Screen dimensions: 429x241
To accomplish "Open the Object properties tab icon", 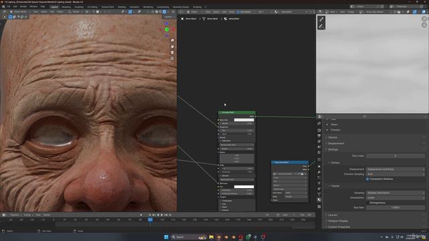I will point(319,167).
